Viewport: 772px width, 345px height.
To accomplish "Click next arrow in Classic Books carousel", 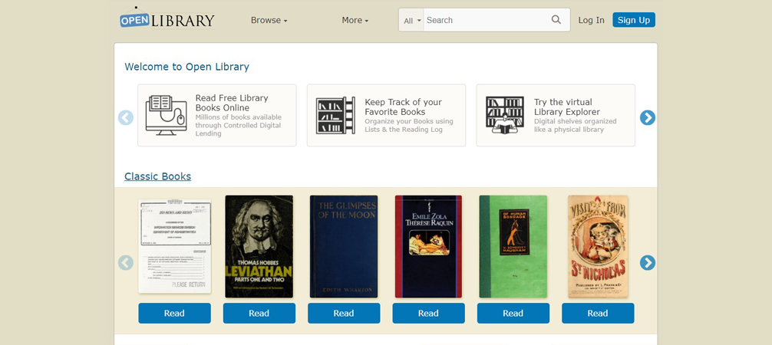I will 648,263.
